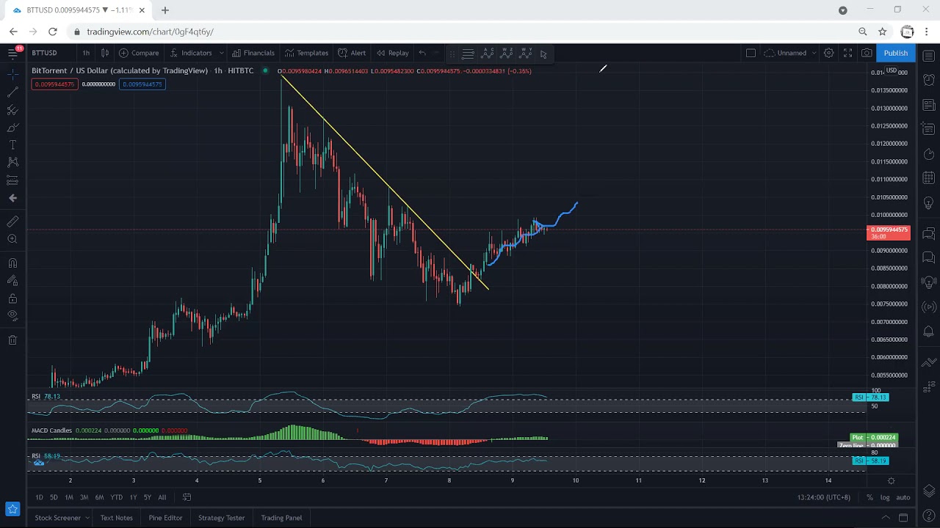Expand bottom panel chevron up
This screenshot has height=528, width=940.
886,518
